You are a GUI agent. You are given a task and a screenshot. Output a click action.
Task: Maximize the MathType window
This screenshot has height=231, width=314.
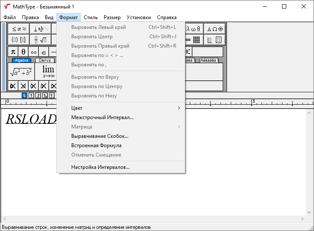(x=284, y=6)
